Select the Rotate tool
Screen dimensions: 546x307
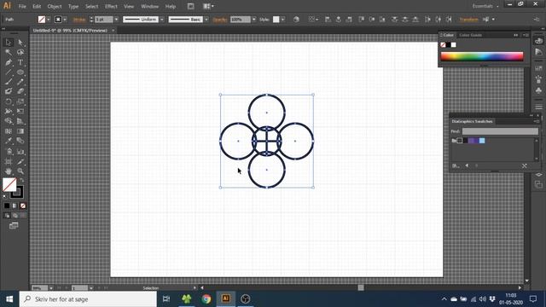9,101
